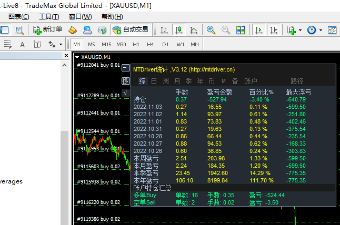Open arrows tool dropdown arrow
This screenshot has height=225, width=340.
61,44
